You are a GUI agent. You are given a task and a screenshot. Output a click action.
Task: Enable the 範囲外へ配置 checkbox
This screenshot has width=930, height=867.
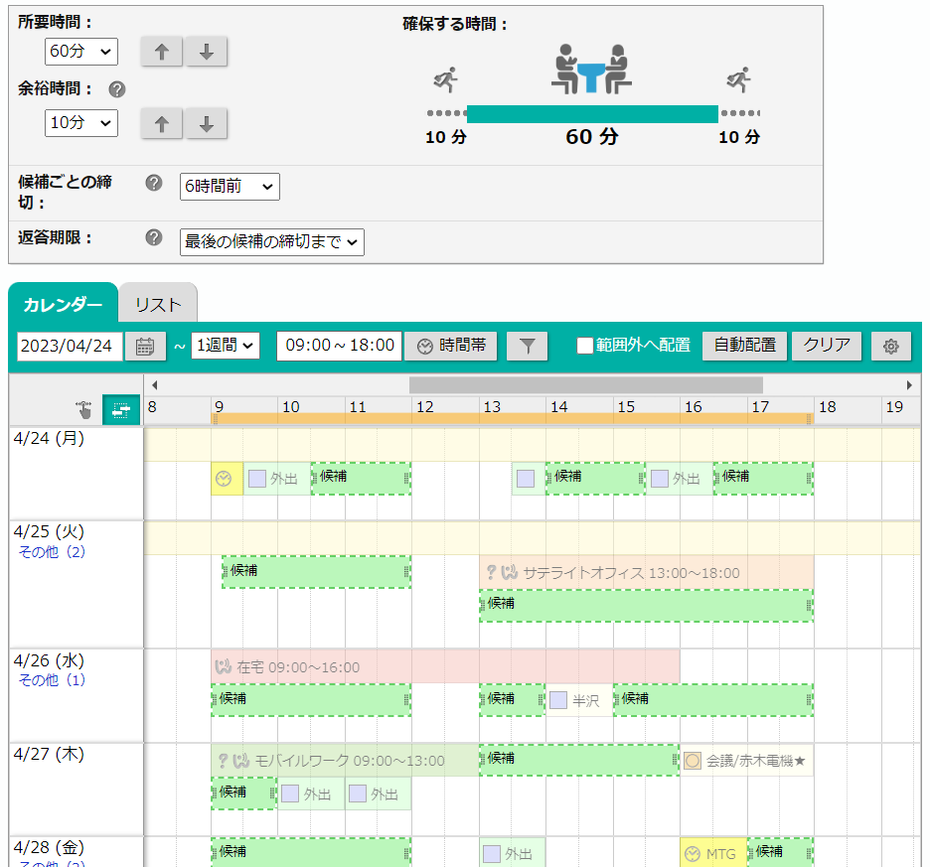585,346
